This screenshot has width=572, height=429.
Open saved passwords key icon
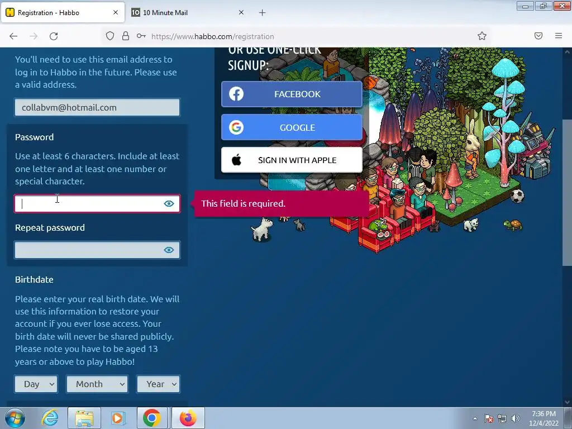[x=141, y=36]
